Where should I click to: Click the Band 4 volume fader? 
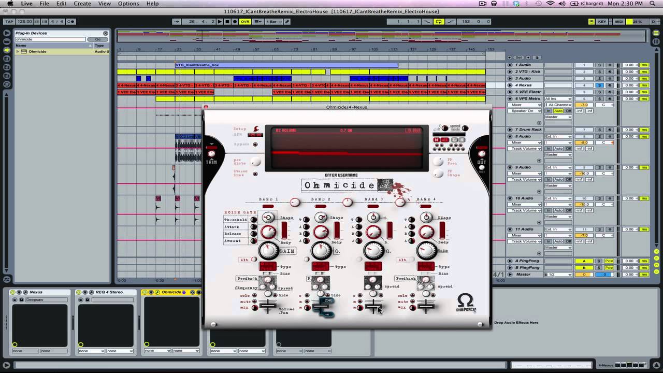point(426,307)
